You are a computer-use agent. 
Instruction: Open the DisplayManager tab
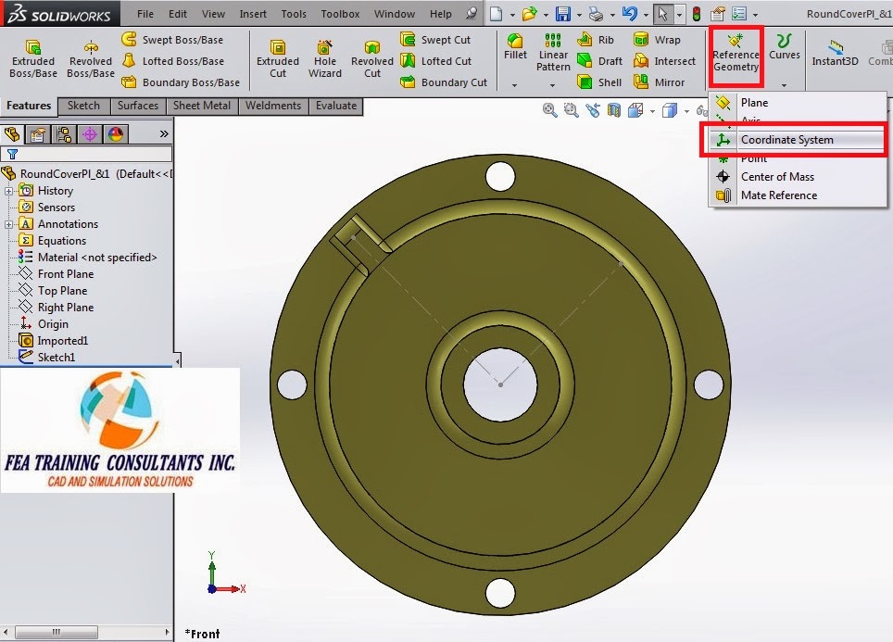tap(116, 134)
